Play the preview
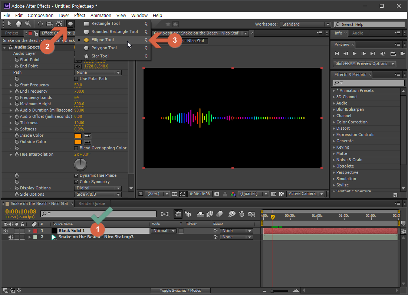Image resolution: width=408 pixels, height=295 pixels. (354, 53)
